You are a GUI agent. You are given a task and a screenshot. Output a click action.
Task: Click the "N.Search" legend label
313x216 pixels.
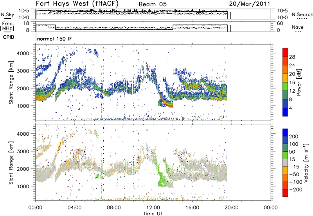(x=302, y=14)
